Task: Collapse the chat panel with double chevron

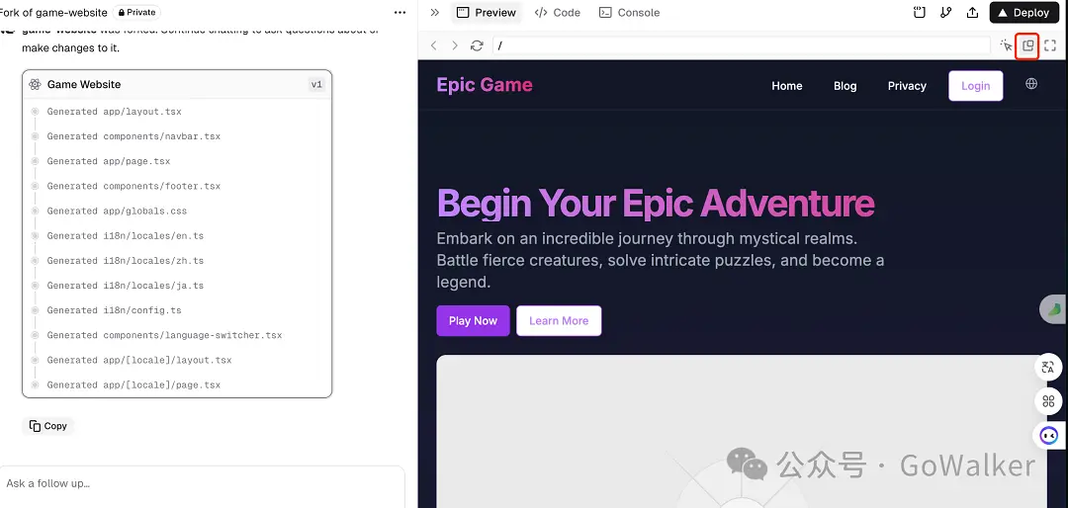Action: click(434, 13)
